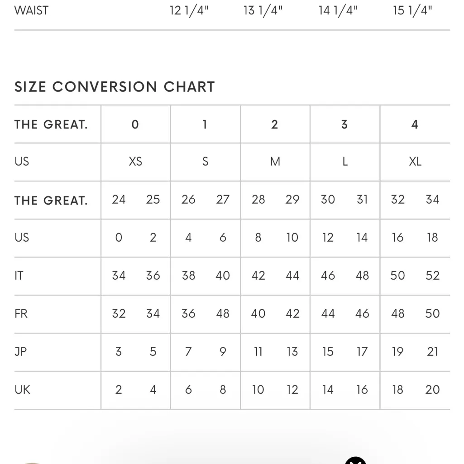Select UK size 20 cell
The width and height of the screenshot is (464, 464).
click(x=432, y=390)
